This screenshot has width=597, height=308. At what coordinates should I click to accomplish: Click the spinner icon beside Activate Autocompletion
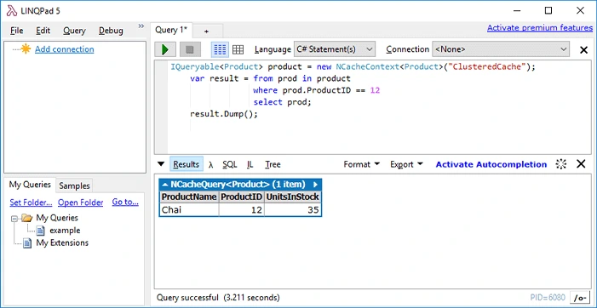561,164
